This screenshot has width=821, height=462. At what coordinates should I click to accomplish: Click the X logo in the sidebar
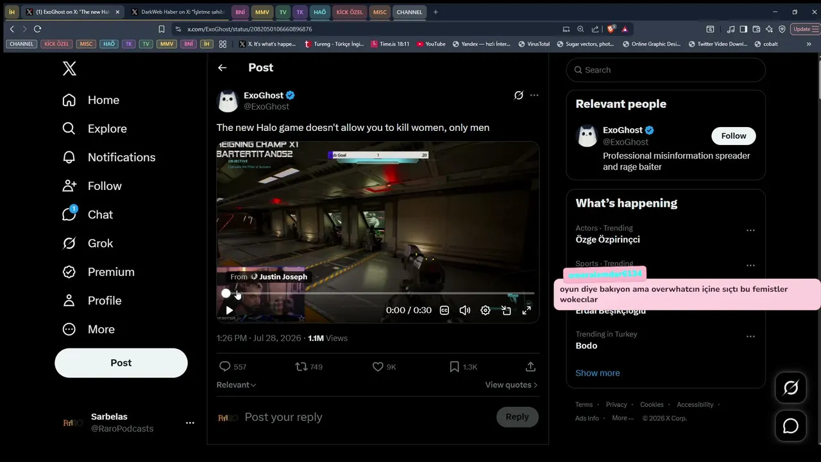69,69
